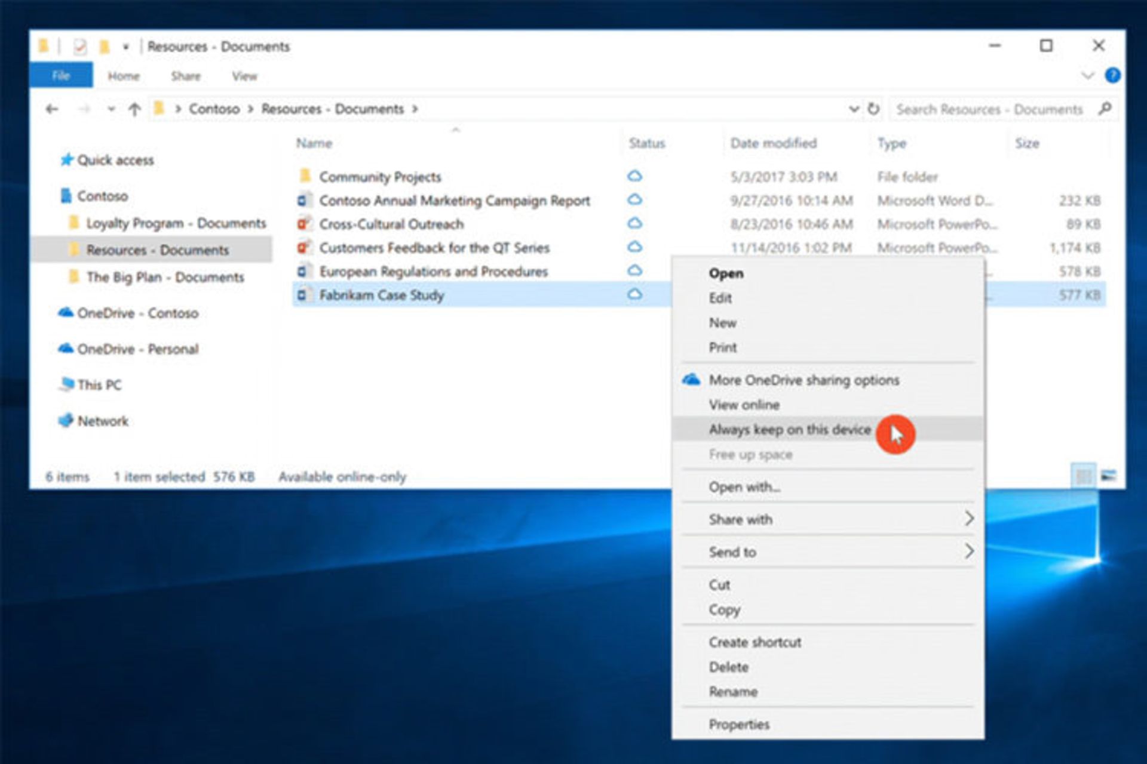Image resolution: width=1147 pixels, height=764 pixels.
Task: Toggle 'Always keep on this device' for the file
Action: pos(790,429)
